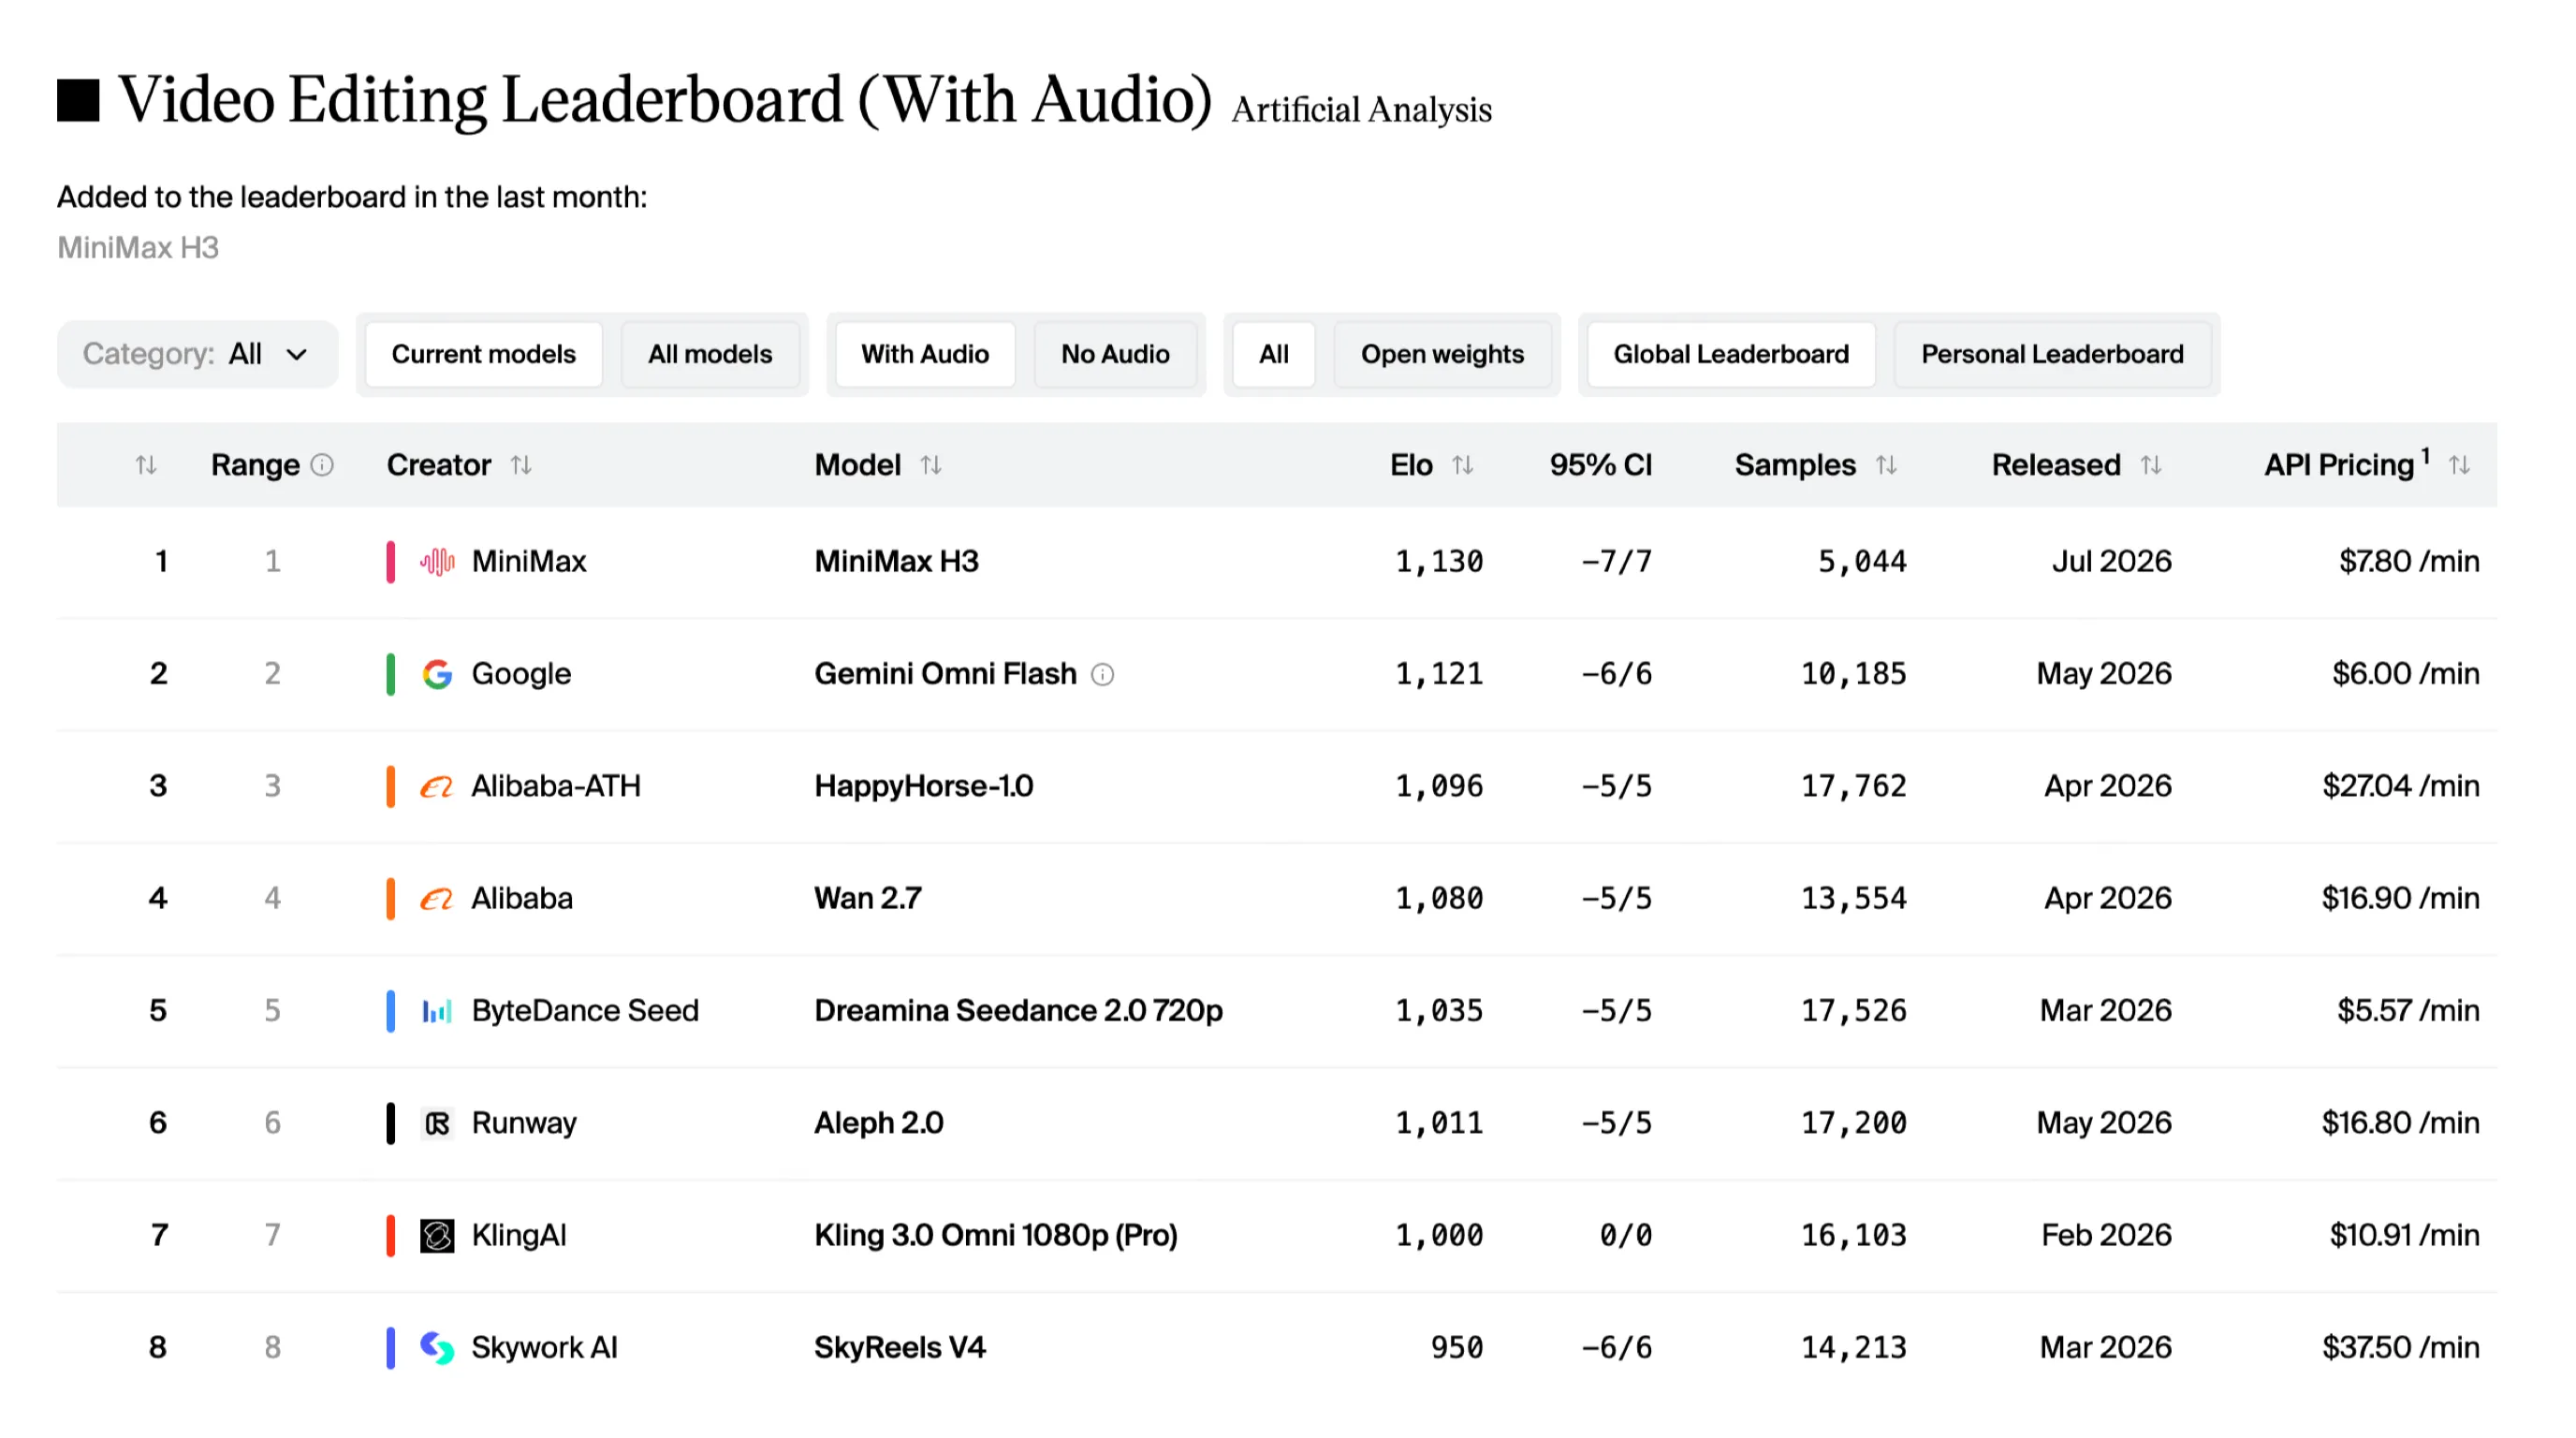Sort table by Elo column arrows

pyautogui.click(x=1463, y=465)
